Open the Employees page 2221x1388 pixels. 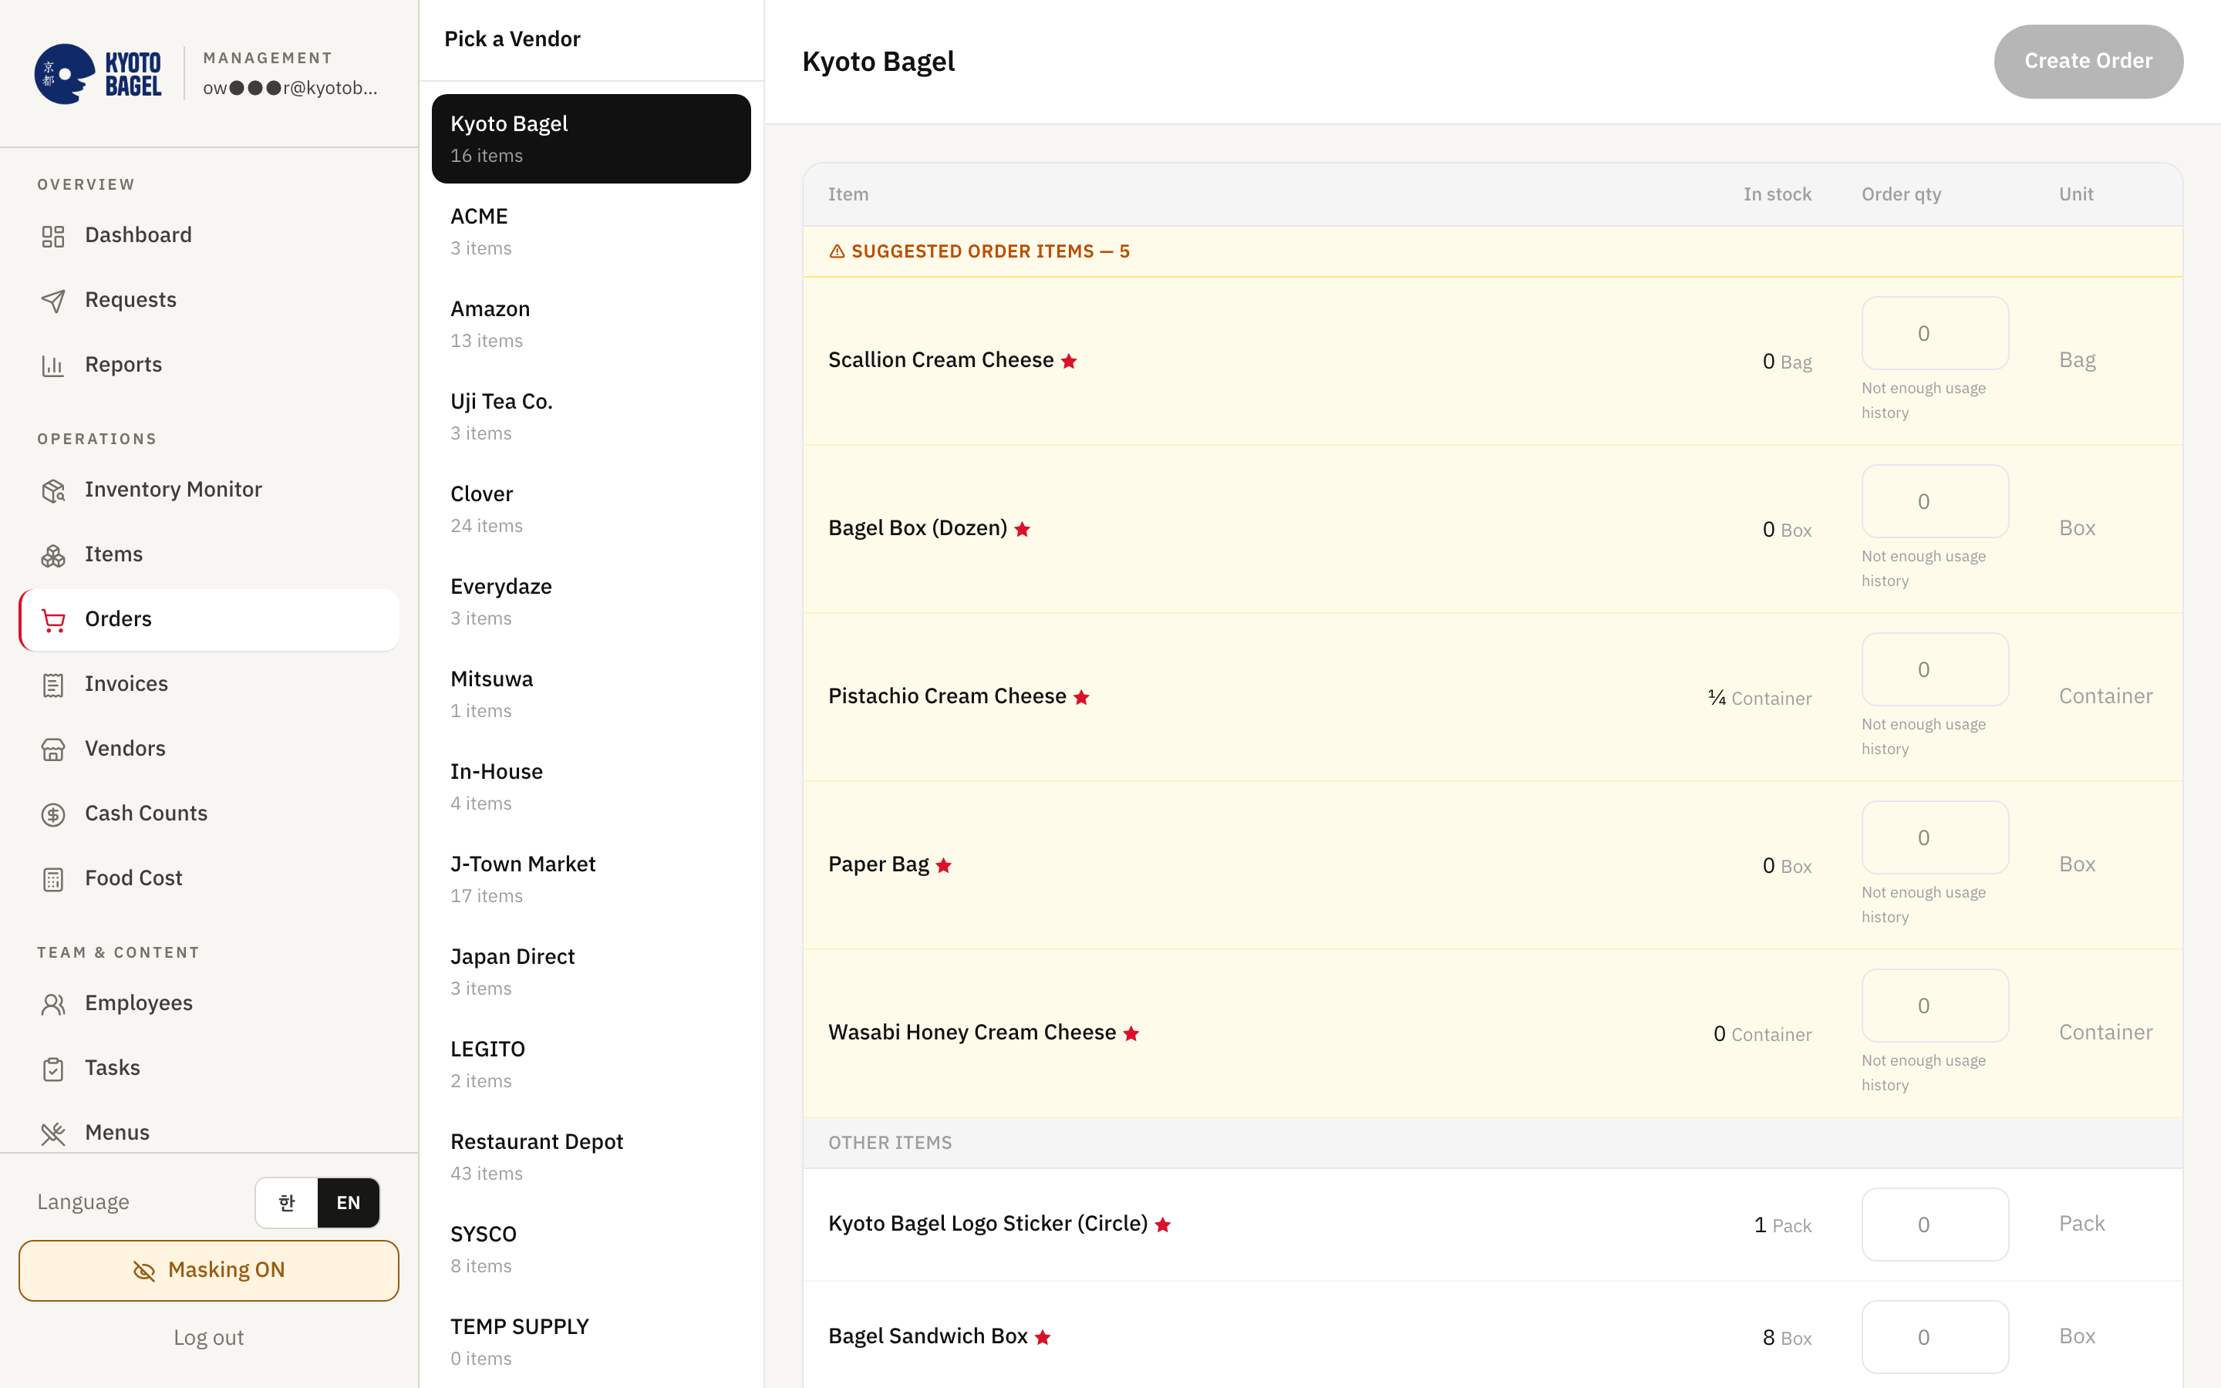click(208, 1003)
